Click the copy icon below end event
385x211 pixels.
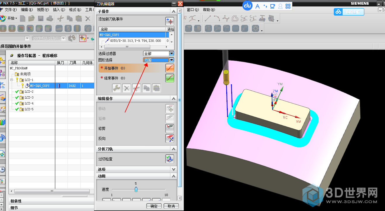pyautogui.click(x=146, y=88)
